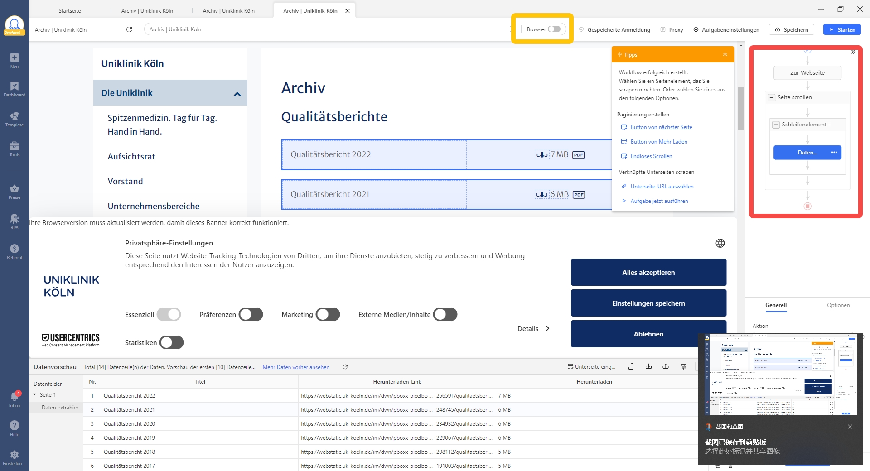870x471 pixels.
Task: Select the Zur Webseite workflow step
Action: coord(807,73)
